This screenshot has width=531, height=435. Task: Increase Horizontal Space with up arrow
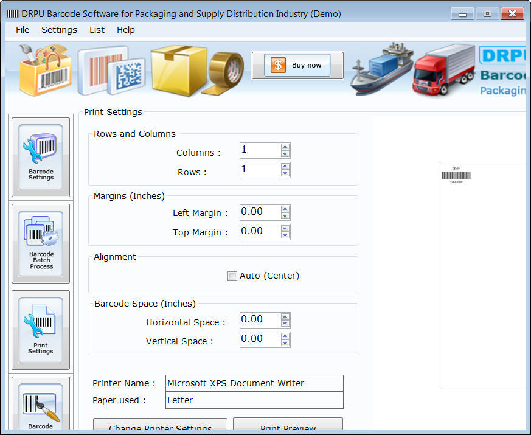(285, 317)
